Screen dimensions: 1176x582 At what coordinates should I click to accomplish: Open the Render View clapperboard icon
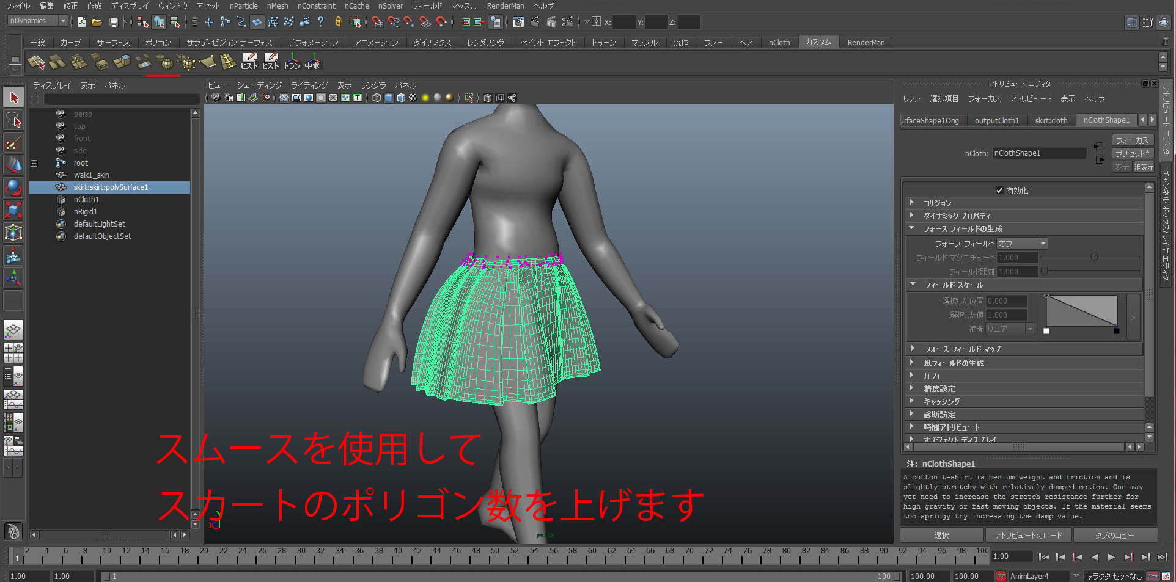pos(518,22)
